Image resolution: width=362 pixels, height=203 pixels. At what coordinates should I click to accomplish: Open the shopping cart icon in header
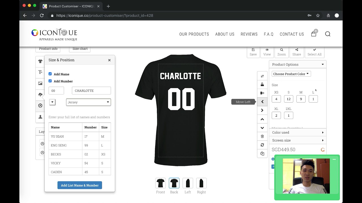(314, 34)
